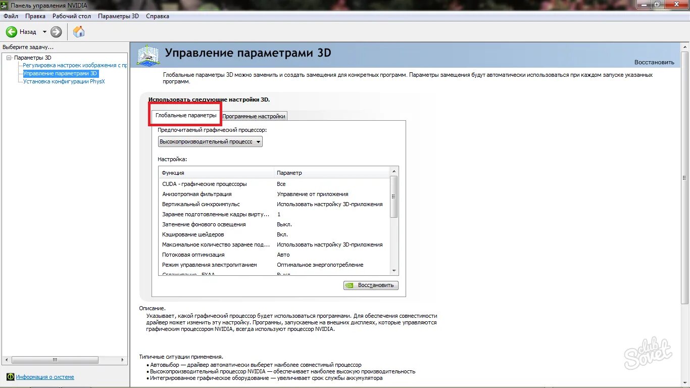Click the settings list vertical scrollbar thumb

(395, 197)
